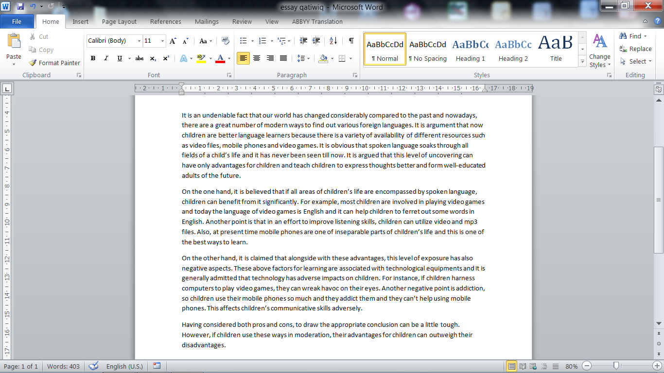Click the vertical scrollbar thumb

point(658,200)
